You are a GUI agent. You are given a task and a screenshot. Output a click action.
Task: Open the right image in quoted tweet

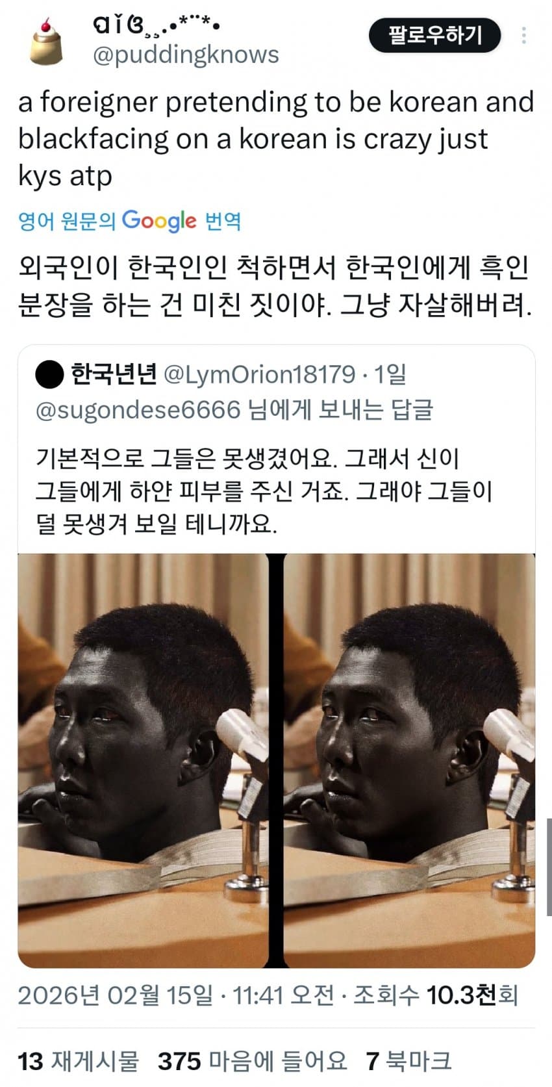tap(410, 761)
